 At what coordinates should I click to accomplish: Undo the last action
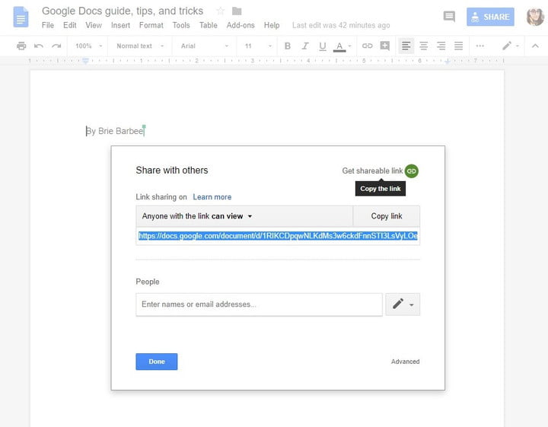click(39, 46)
